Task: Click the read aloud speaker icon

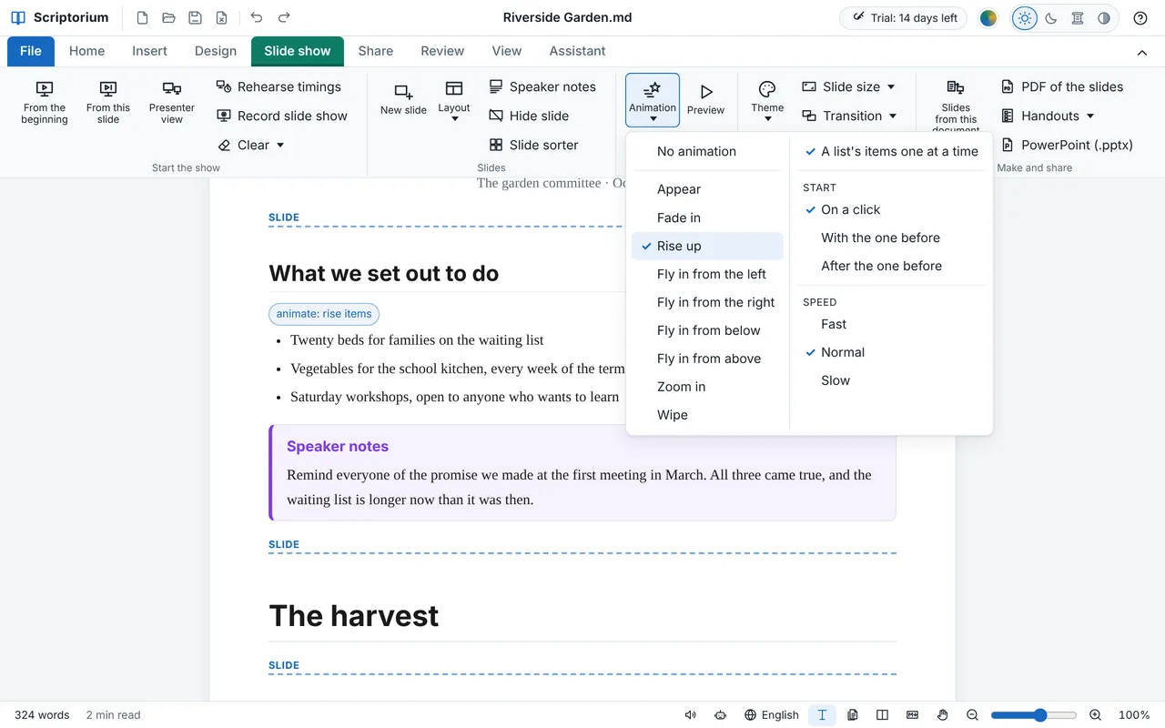Action: point(691,715)
